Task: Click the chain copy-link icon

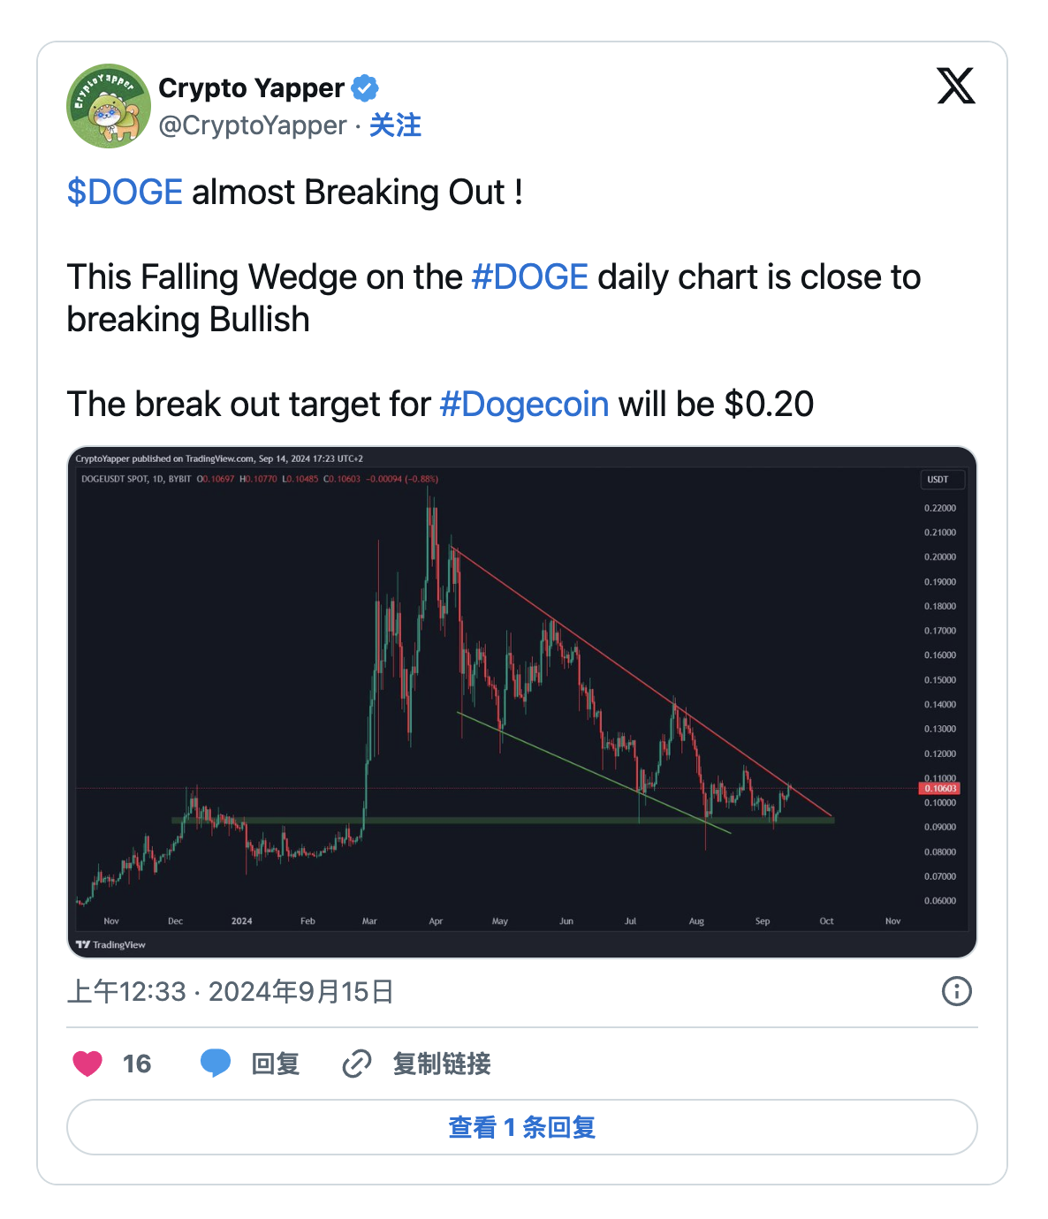Action: click(356, 1064)
